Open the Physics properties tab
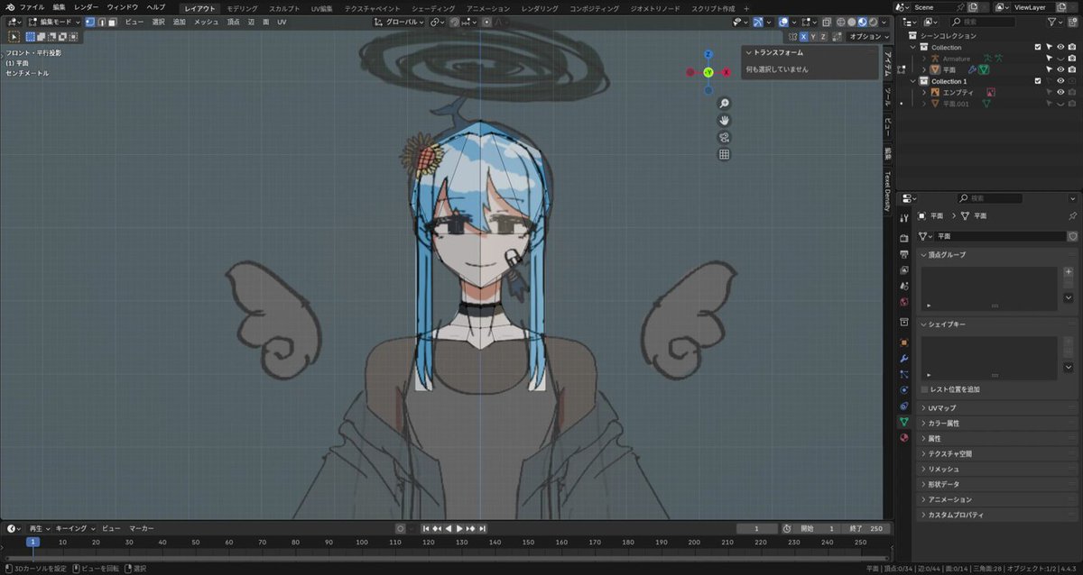The image size is (1083, 575). tap(903, 390)
